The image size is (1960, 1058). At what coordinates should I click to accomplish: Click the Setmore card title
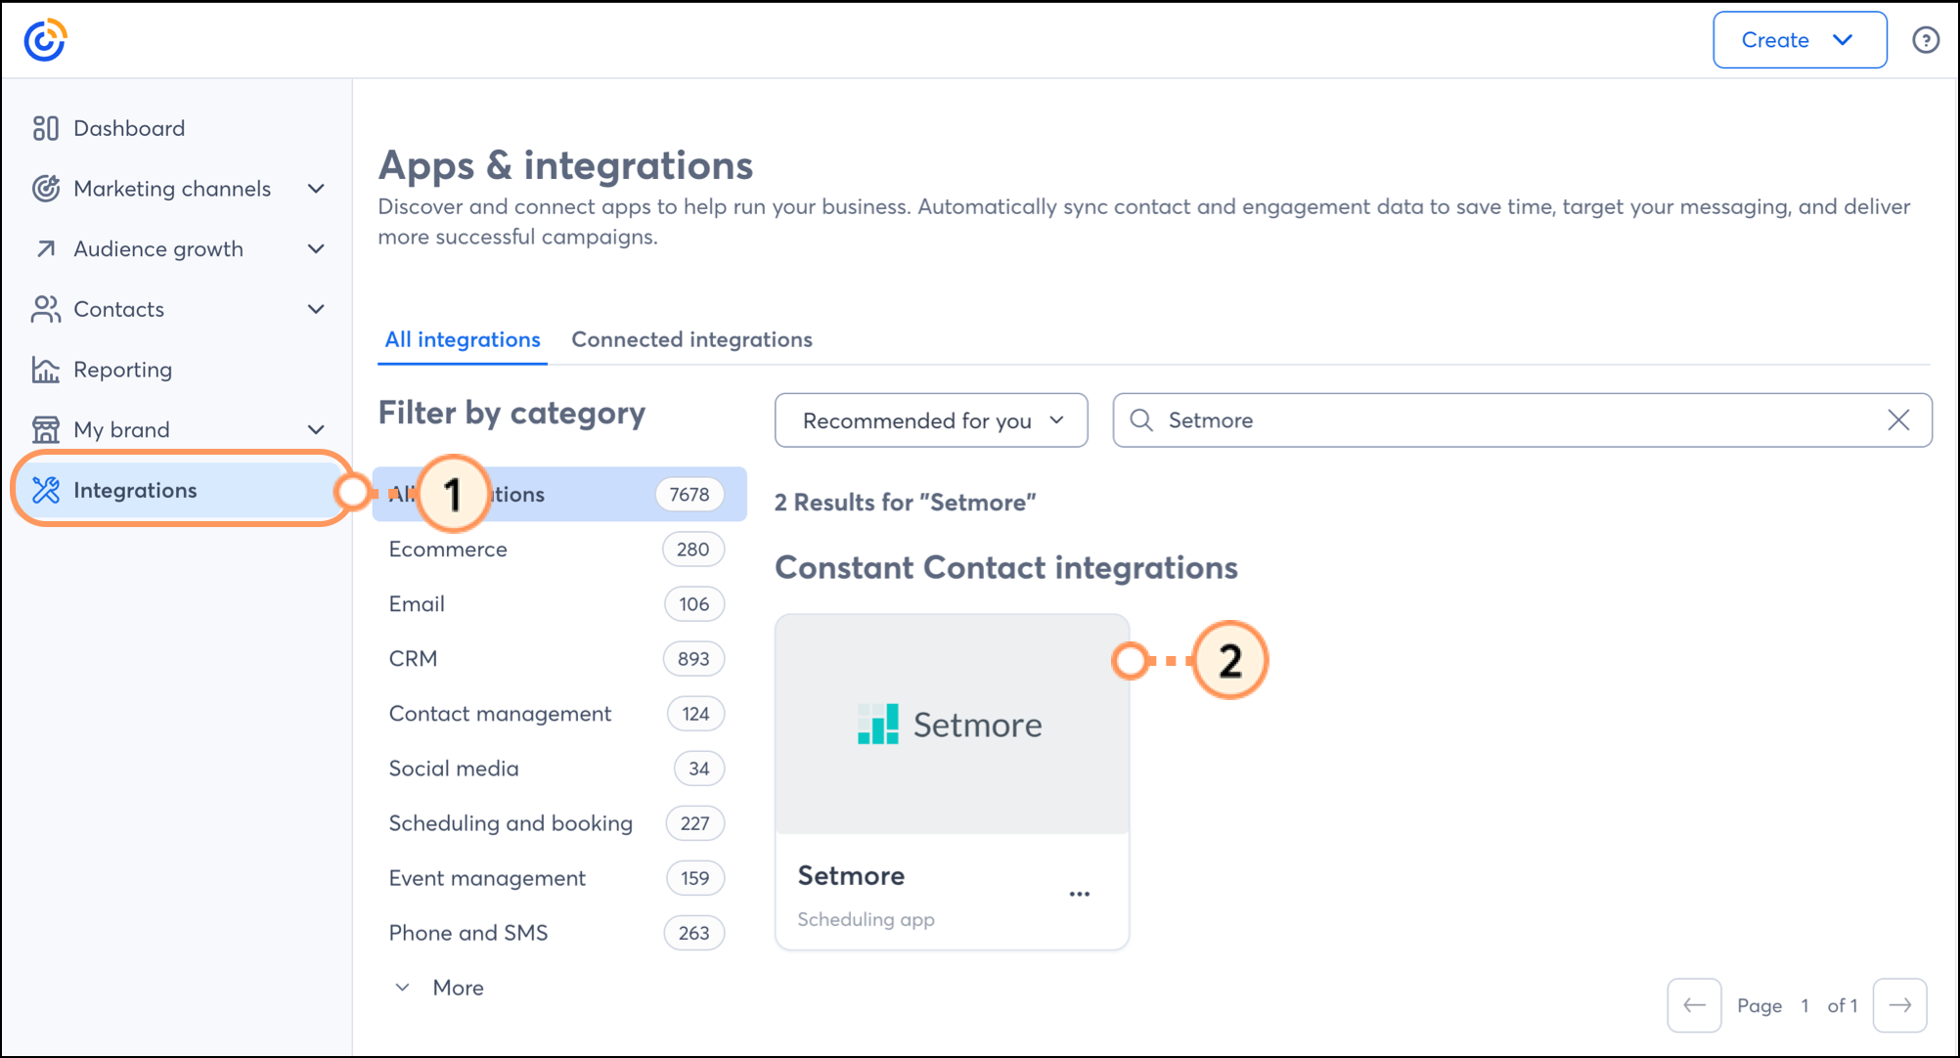(x=851, y=875)
